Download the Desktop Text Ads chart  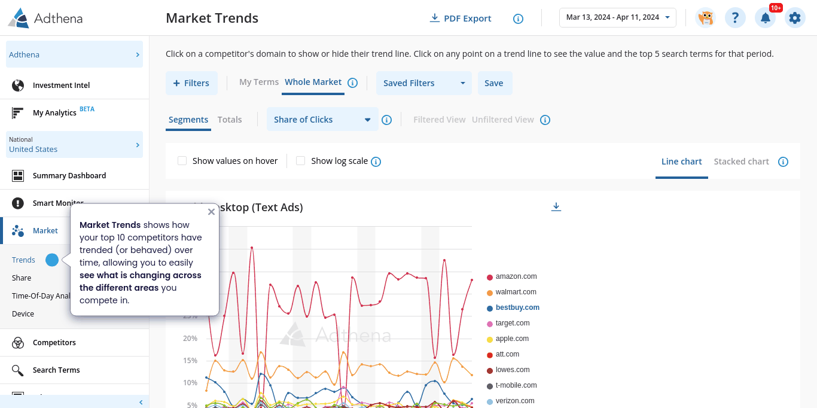(x=556, y=207)
